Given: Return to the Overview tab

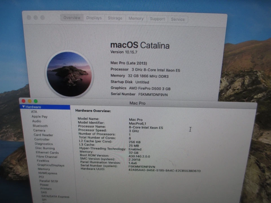Looking at the screenshot, I should [72, 17].
